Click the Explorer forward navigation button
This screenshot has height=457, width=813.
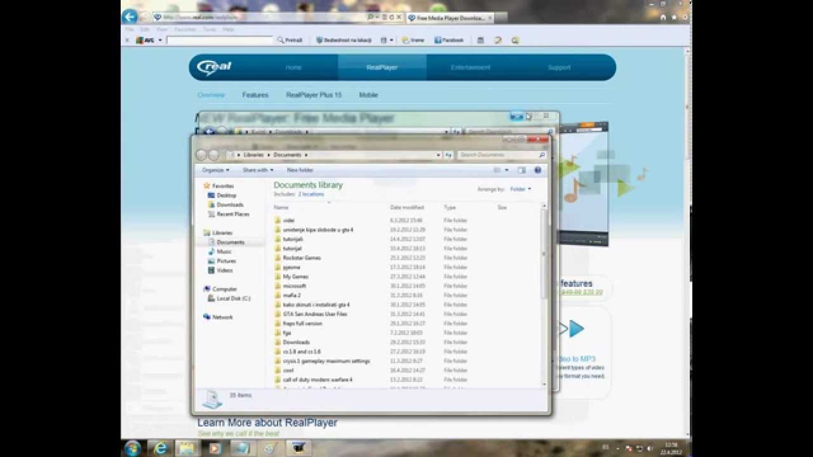pos(214,155)
